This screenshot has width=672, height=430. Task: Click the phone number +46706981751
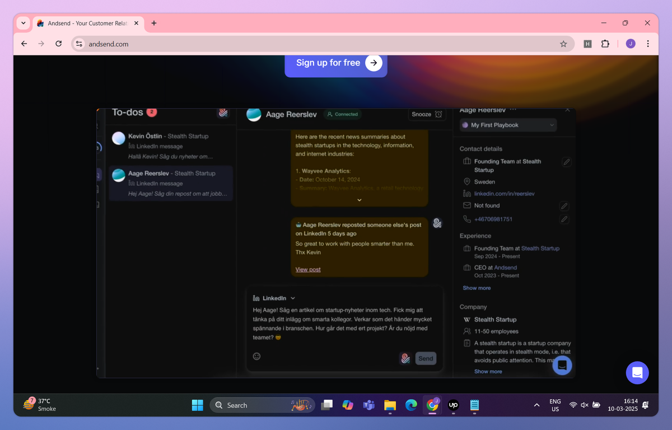pos(493,219)
